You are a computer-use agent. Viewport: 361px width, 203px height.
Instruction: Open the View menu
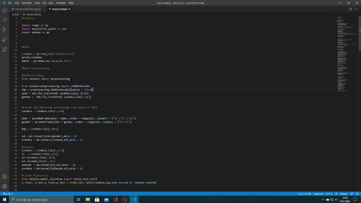point(37,3)
